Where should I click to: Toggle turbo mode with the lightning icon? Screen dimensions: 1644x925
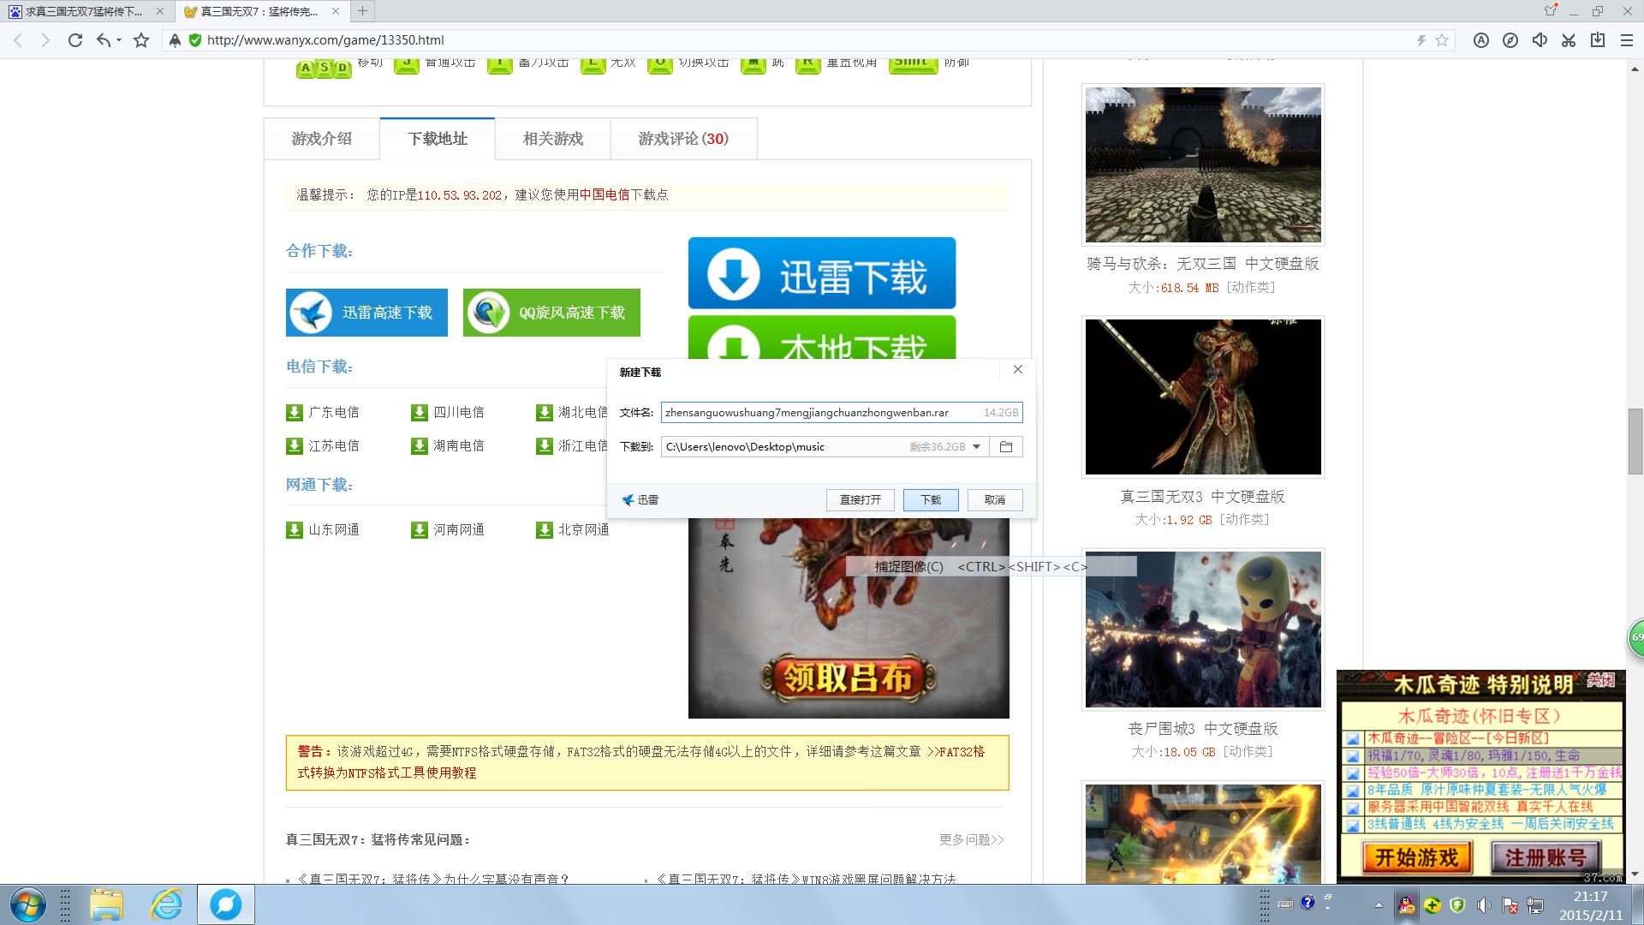click(1421, 40)
